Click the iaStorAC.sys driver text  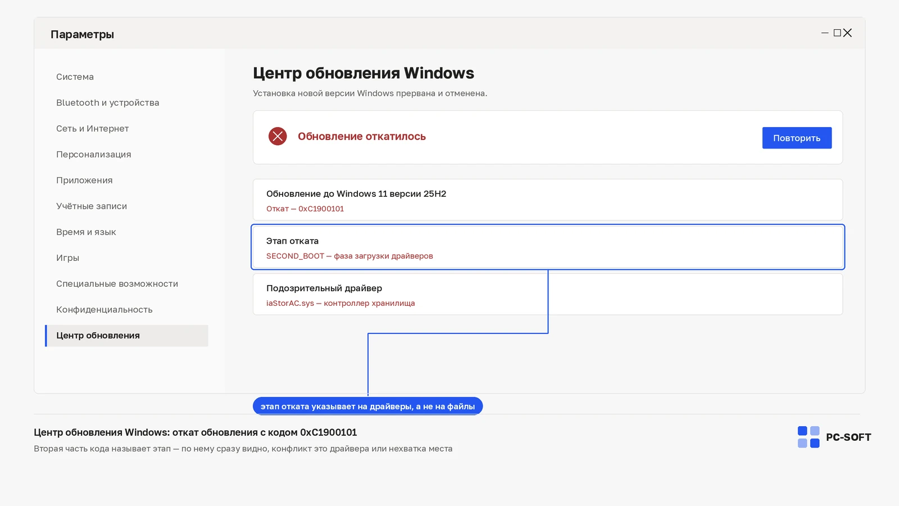340,303
